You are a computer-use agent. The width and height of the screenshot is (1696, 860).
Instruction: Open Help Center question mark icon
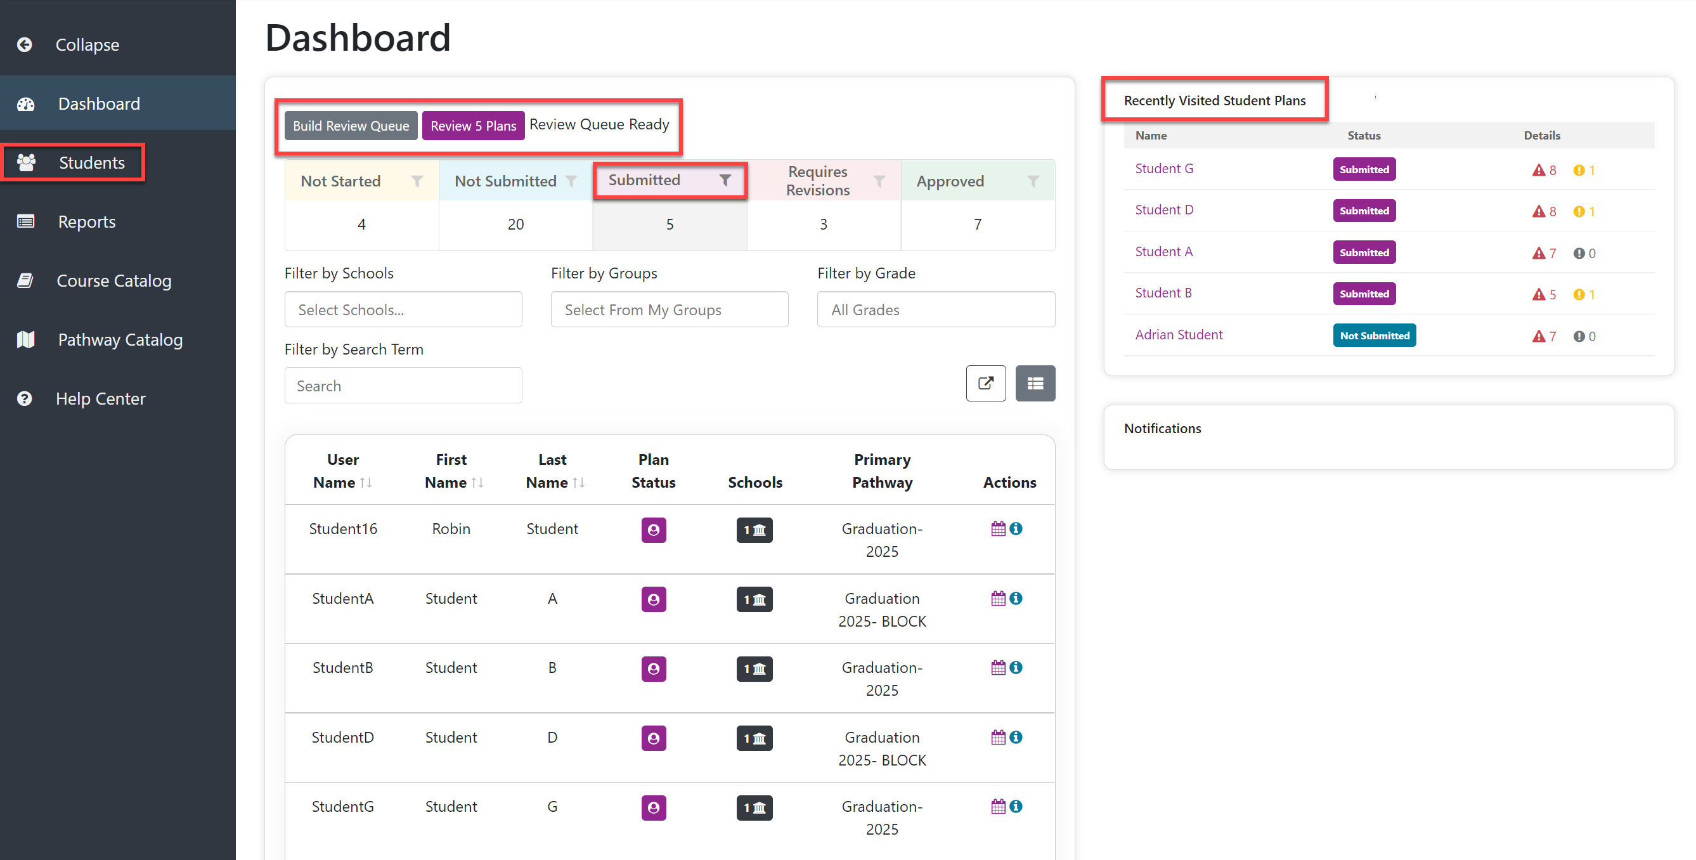pyautogui.click(x=24, y=398)
